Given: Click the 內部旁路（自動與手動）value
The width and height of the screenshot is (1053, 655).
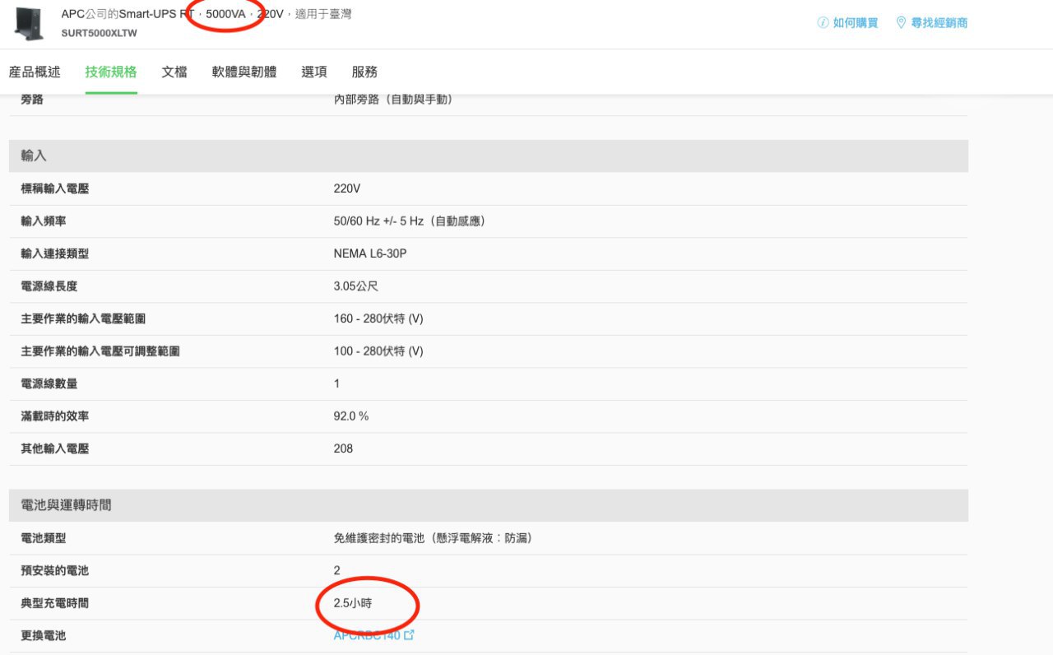Looking at the screenshot, I should (393, 100).
